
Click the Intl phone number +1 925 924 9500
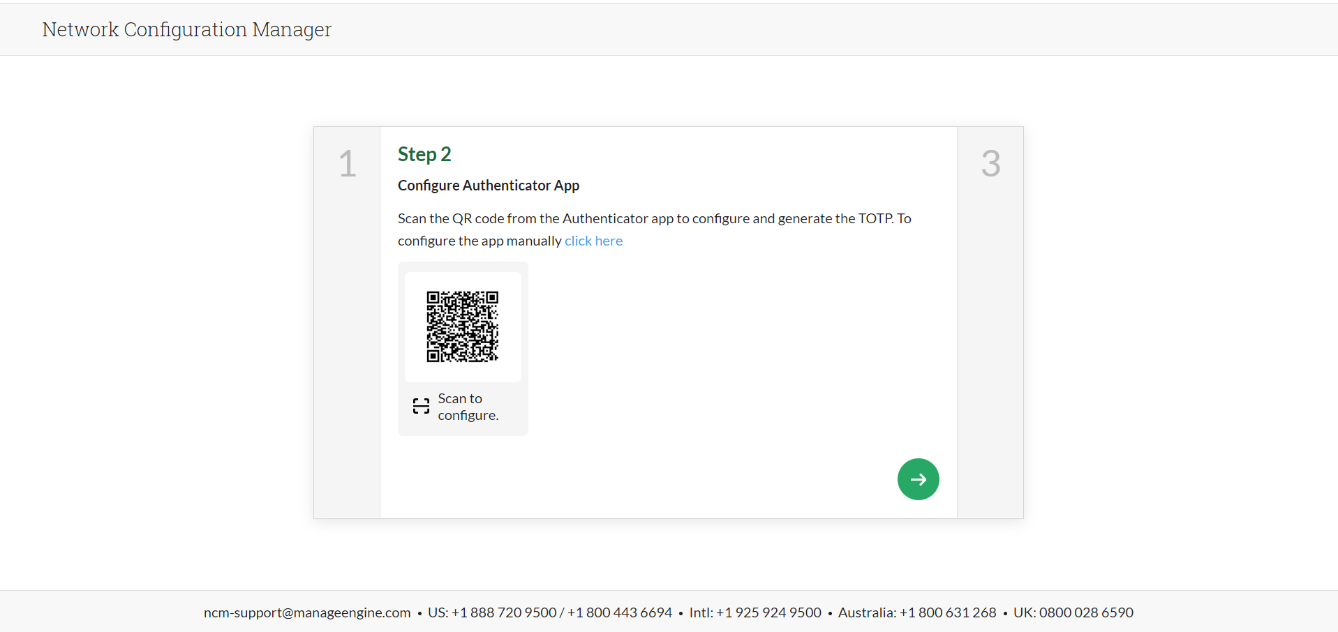tap(768, 612)
